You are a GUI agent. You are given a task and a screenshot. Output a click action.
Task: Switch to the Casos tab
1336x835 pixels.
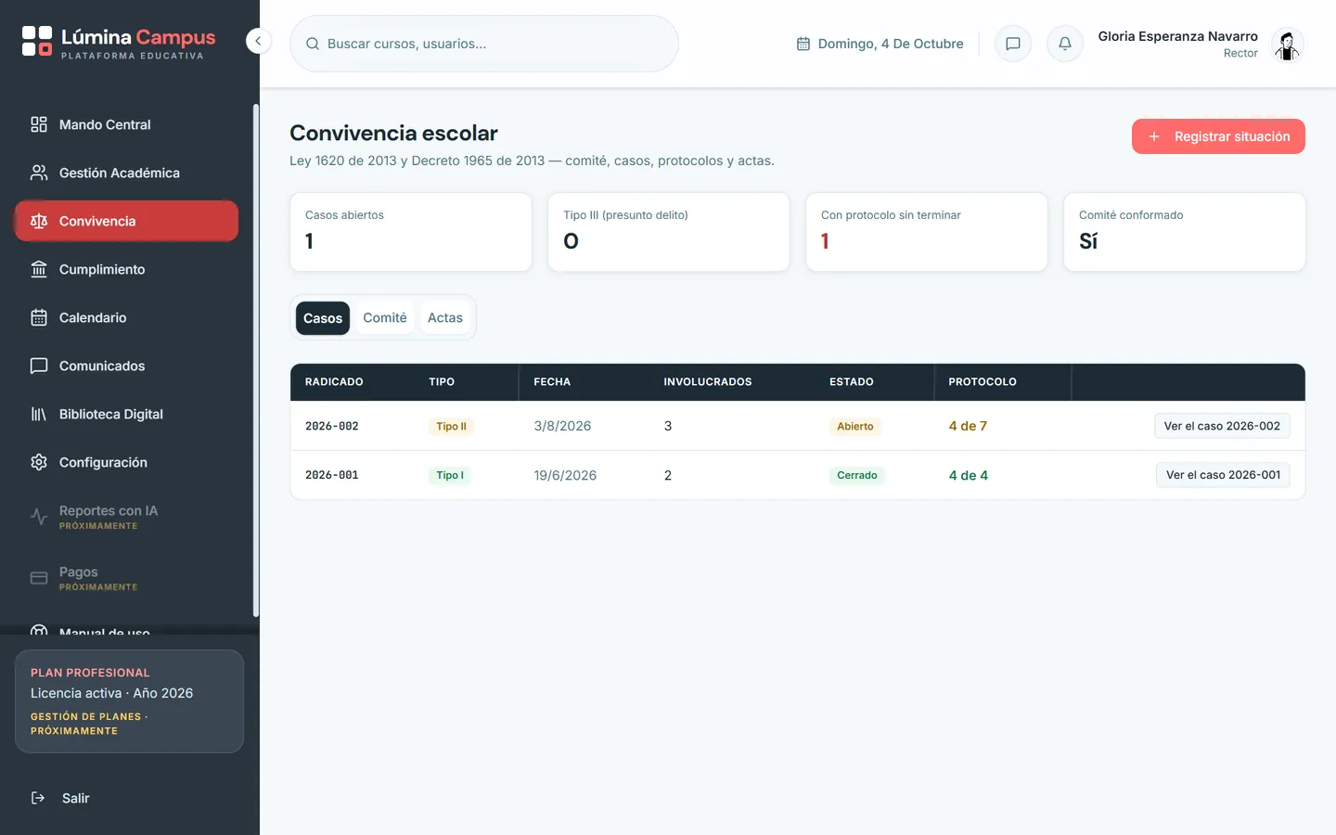click(x=323, y=318)
